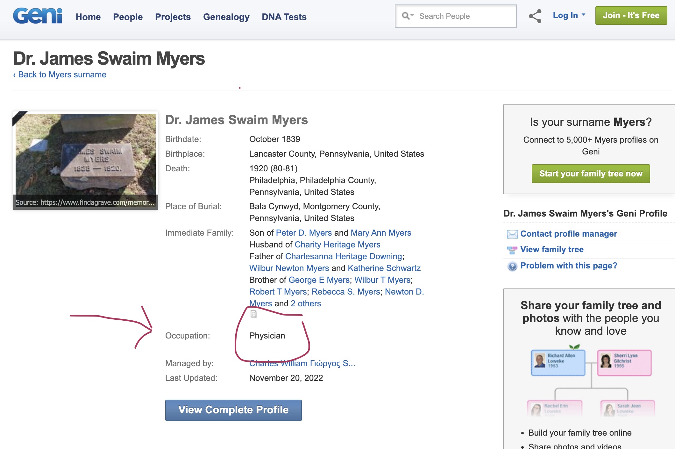Image resolution: width=675 pixels, height=449 pixels.
Task: Open the People menu
Action: click(128, 17)
